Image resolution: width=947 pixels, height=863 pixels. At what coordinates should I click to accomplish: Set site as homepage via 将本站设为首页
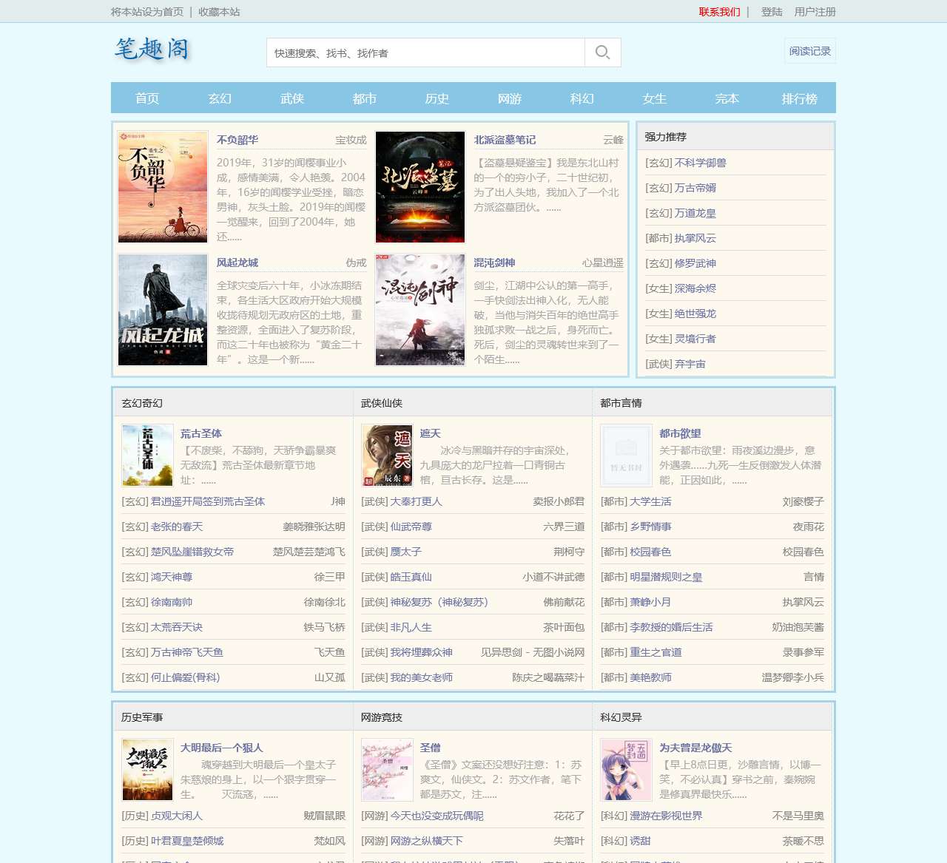149,12
